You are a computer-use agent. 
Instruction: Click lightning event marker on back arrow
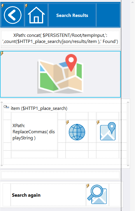point(3,6)
